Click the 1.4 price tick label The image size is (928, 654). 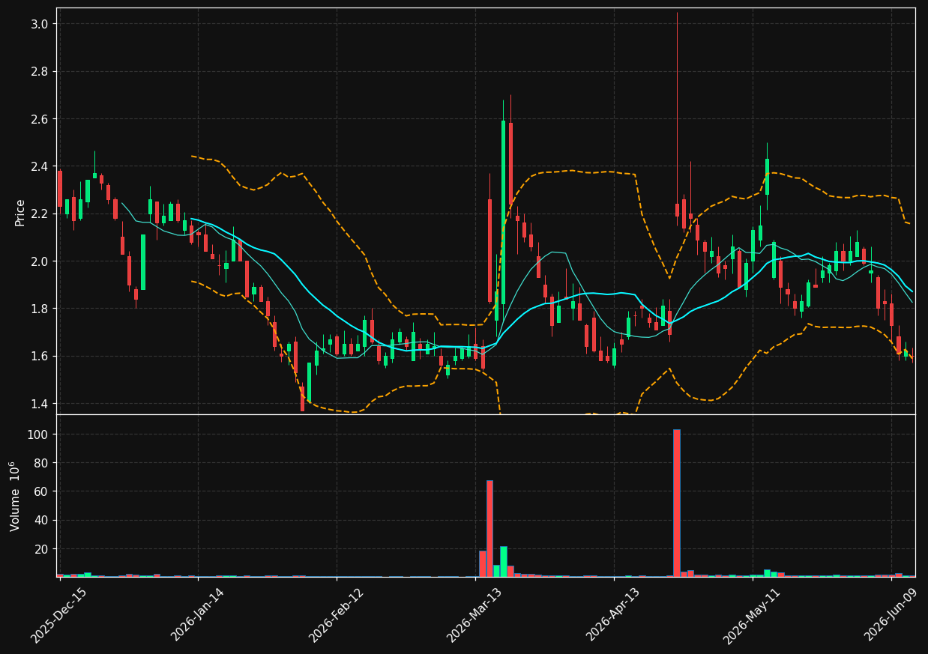coord(39,404)
